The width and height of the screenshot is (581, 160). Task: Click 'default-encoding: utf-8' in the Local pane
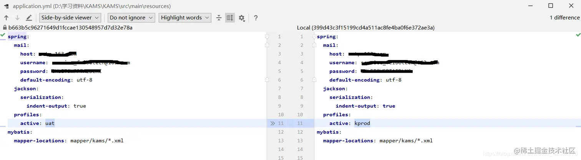point(365,80)
